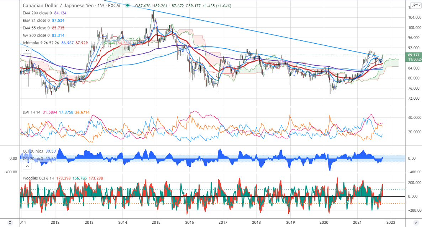Click the 100.000 price axis label

415,28
